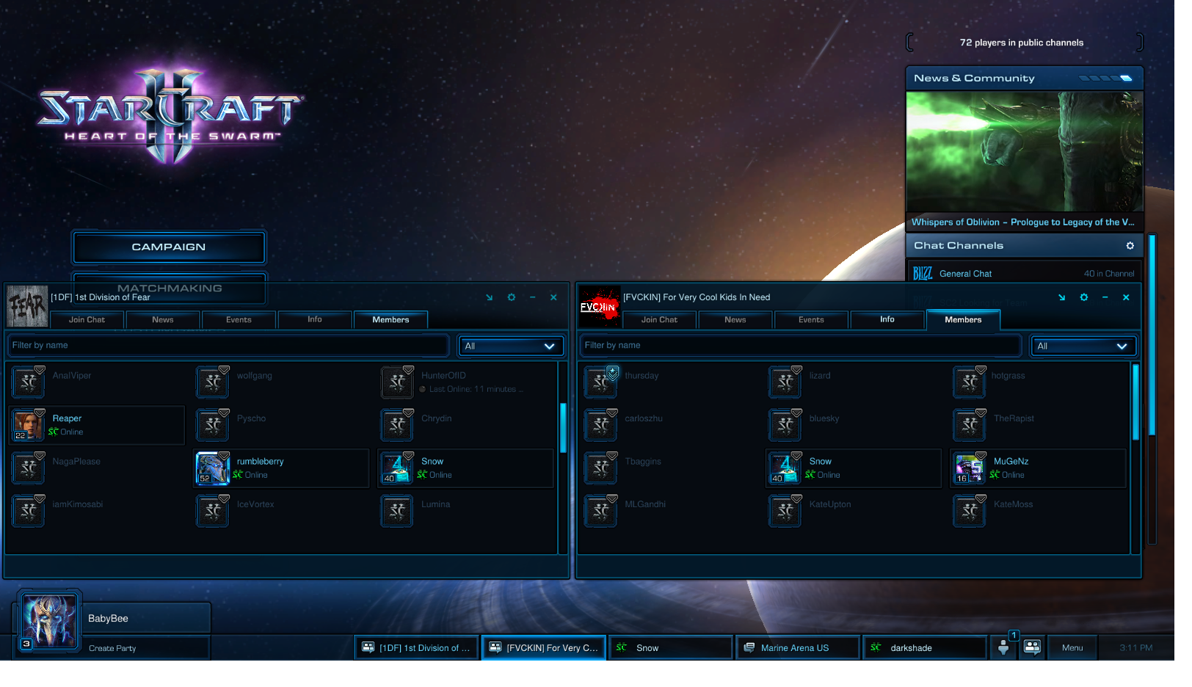
Task: Select HunterOIID member entry
Action: [x=465, y=382]
